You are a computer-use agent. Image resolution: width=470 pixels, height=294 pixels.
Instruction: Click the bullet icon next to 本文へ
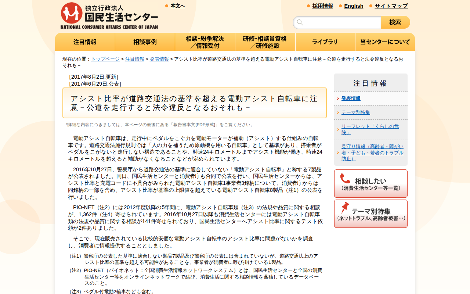pos(166,6)
